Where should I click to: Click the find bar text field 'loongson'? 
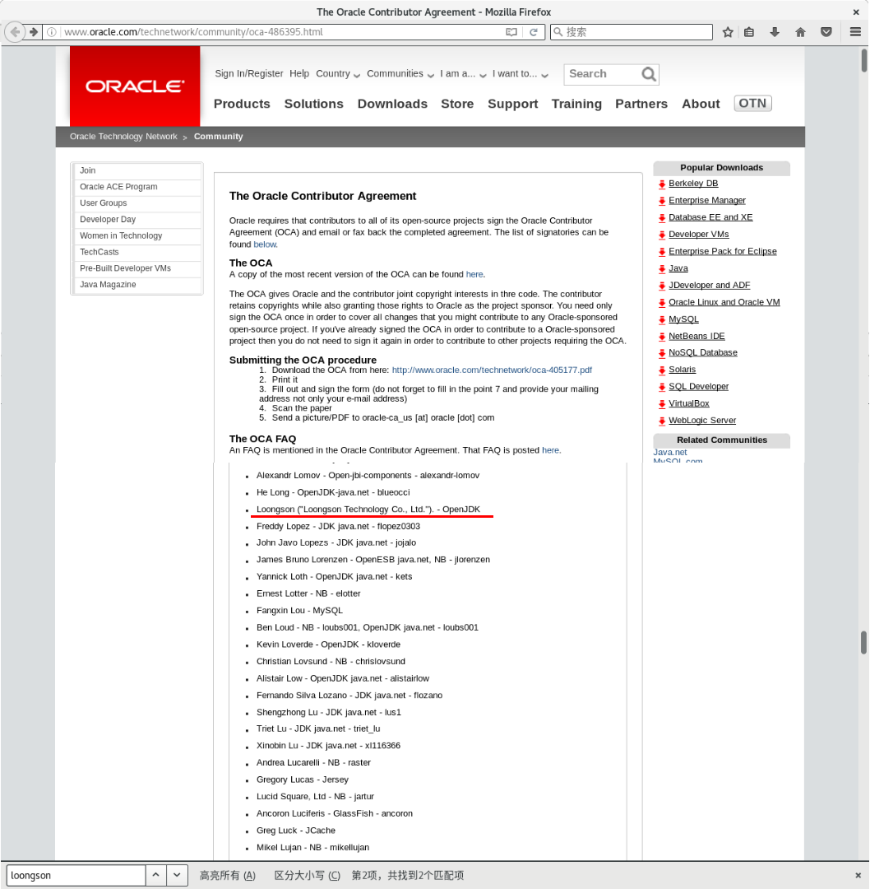(x=76, y=875)
